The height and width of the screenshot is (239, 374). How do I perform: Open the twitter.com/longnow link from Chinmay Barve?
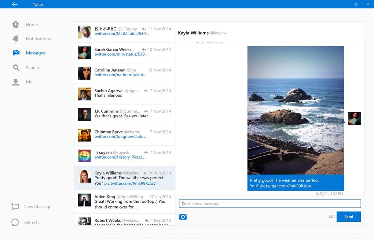pyautogui.click(x=121, y=137)
